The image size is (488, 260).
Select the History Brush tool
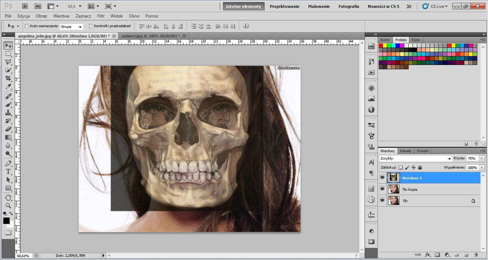click(8, 121)
